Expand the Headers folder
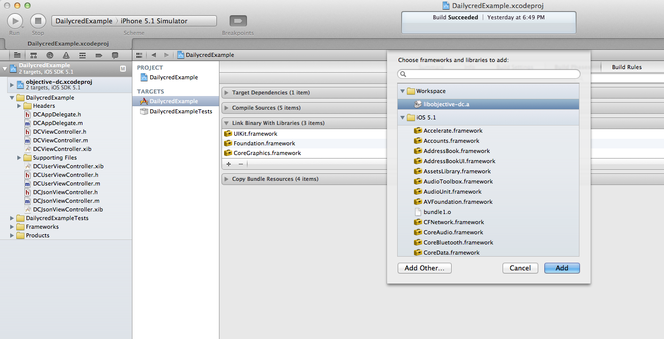 click(19, 106)
